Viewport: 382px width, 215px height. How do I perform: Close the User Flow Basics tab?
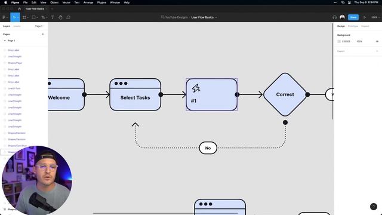[47, 9]
